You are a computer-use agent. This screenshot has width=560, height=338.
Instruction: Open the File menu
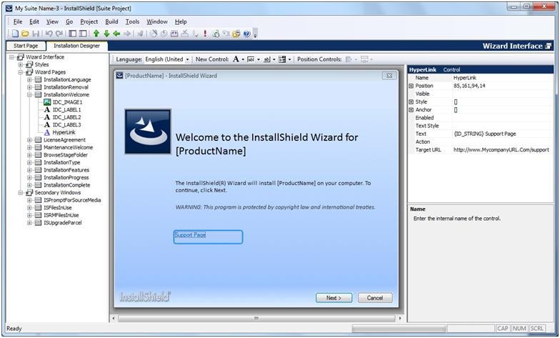(x=17, y=21)
